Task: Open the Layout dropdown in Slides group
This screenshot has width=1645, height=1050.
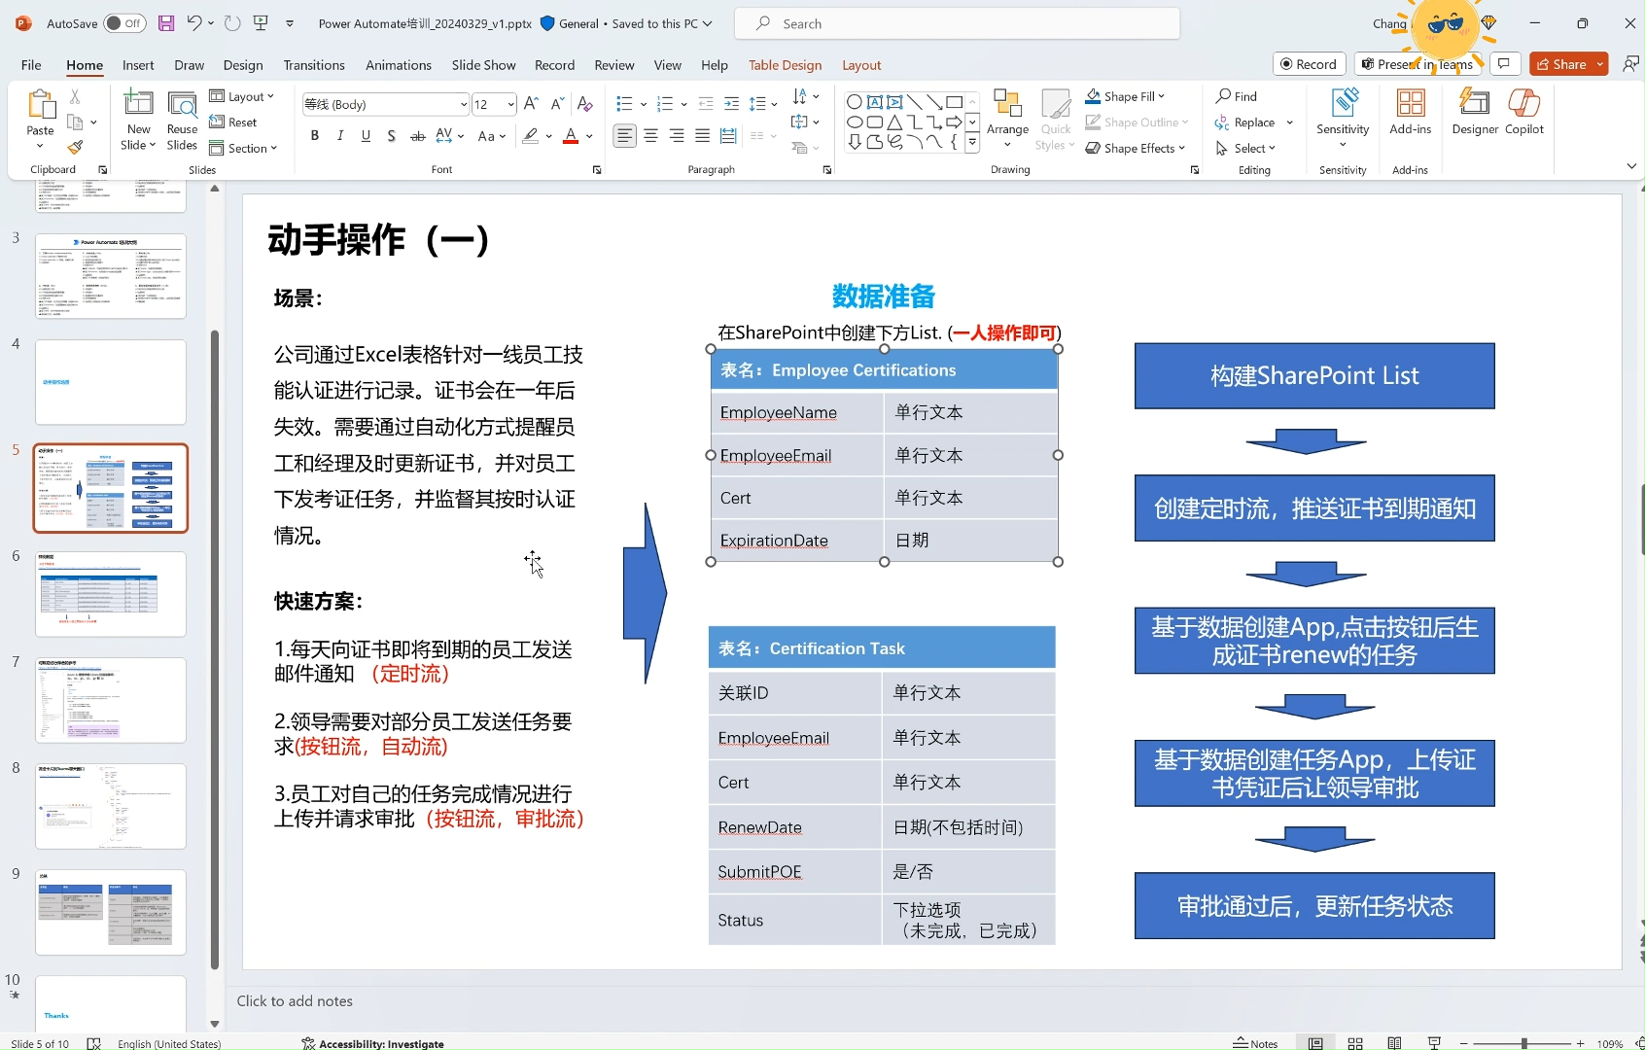Action: point(244,95)
